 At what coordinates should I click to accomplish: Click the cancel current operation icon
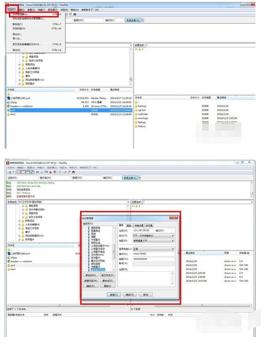click(46, 172)
